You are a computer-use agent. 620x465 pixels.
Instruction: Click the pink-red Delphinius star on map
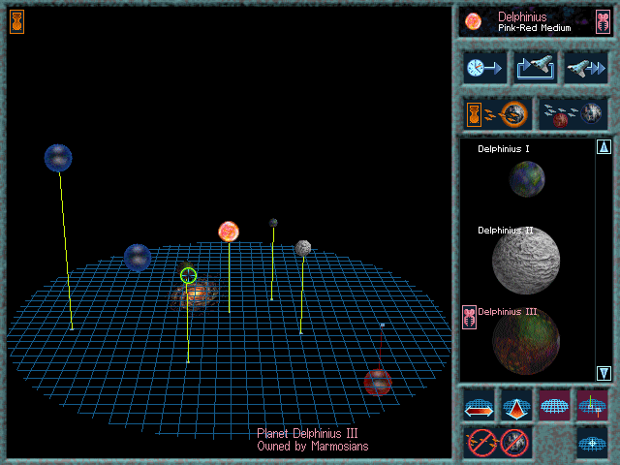click(229, 232)
